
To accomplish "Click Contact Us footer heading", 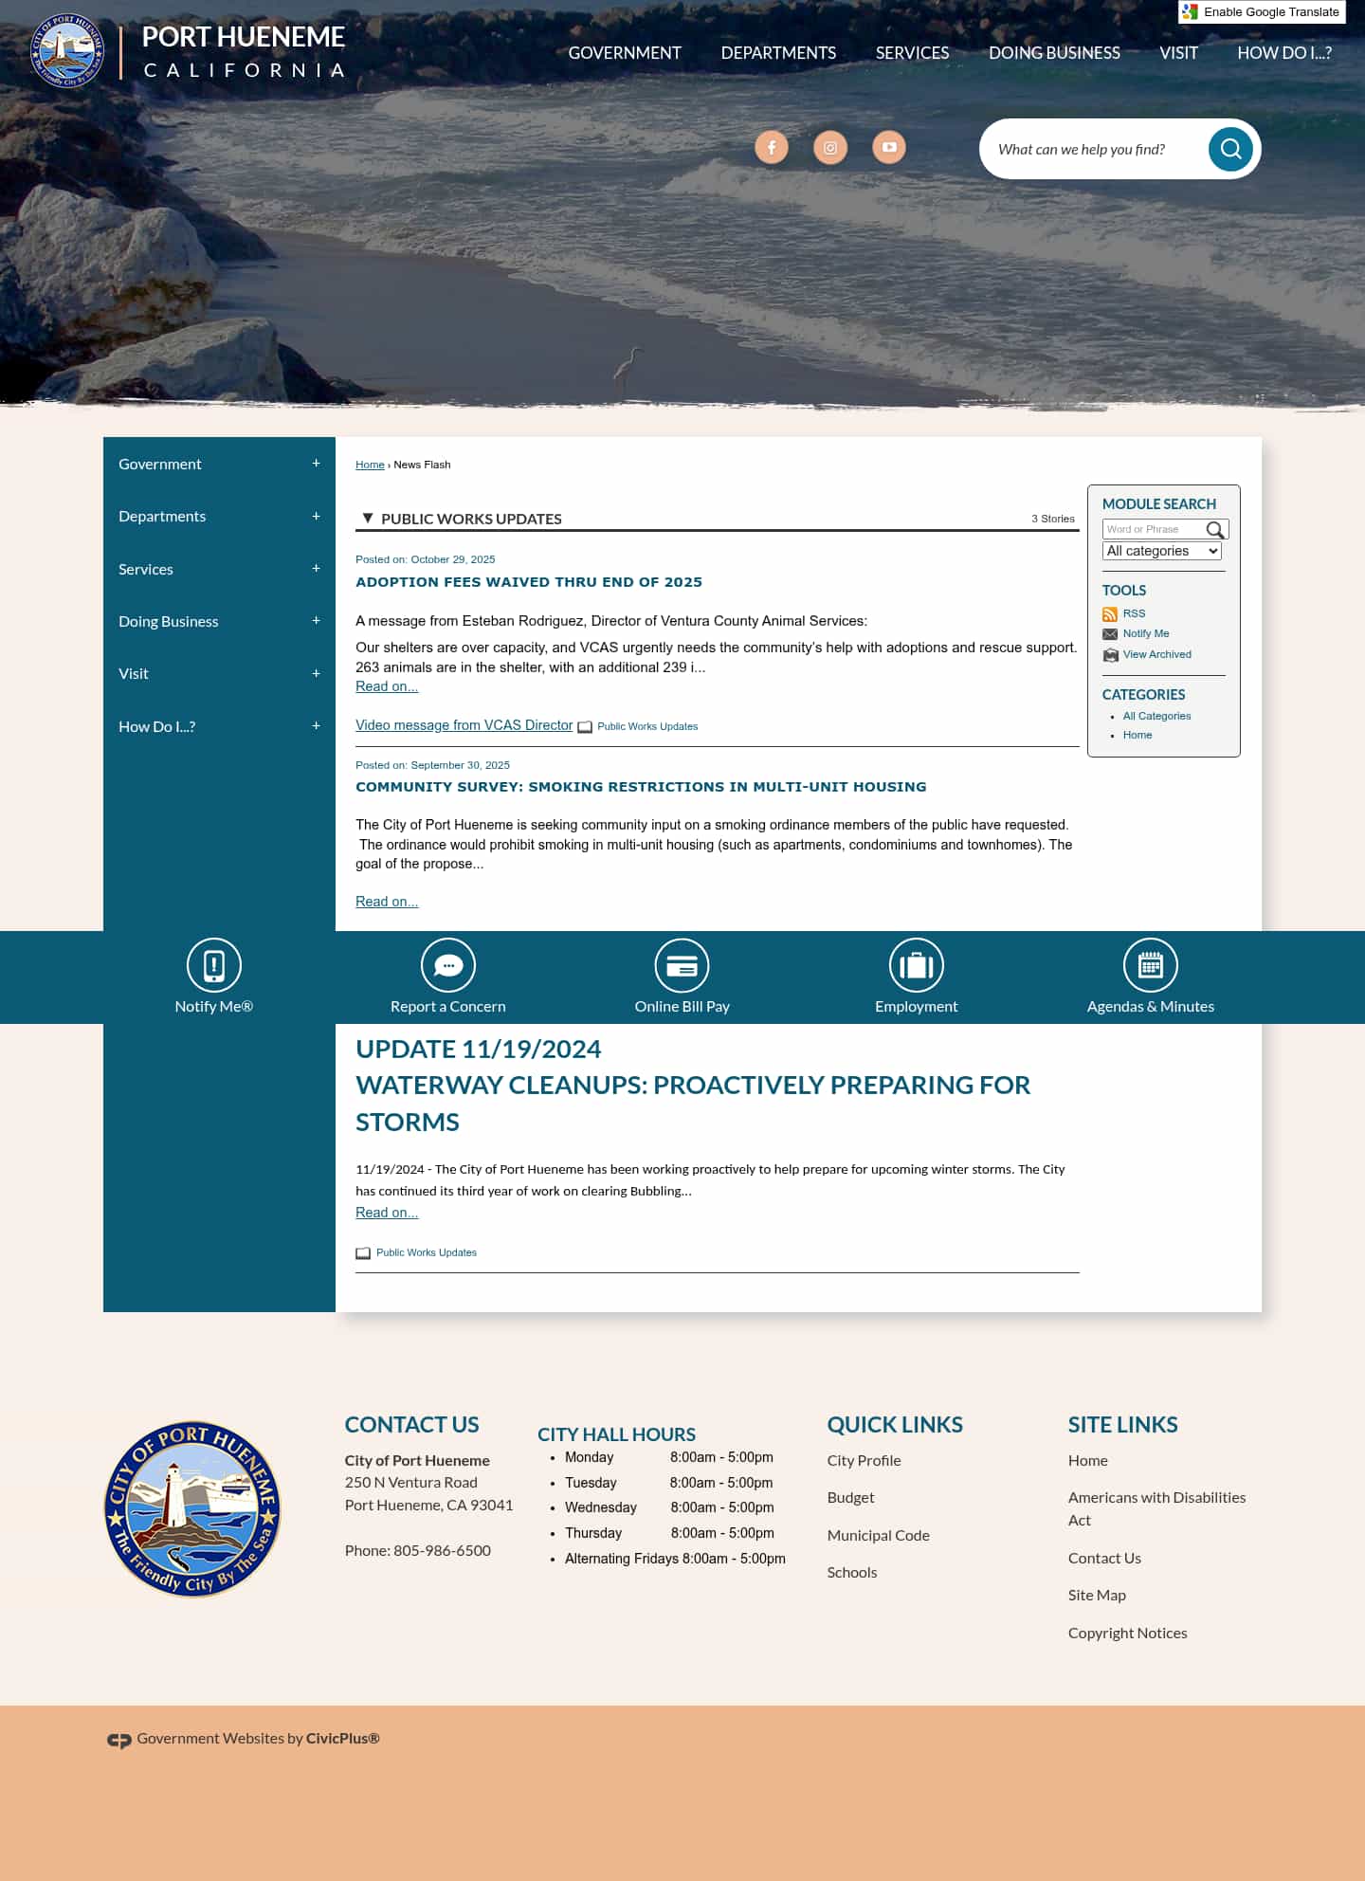I will pos(411,1424).
